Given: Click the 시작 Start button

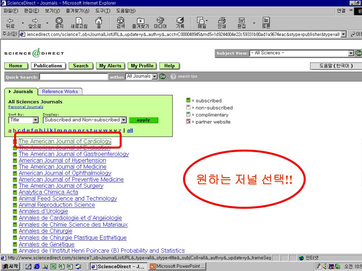Looking at the screenshot, I should point(10,266).
